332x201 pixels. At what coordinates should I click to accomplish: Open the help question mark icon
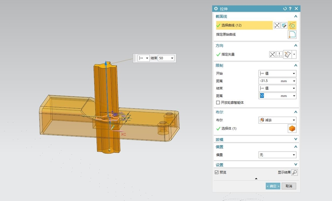click(290, 9)
